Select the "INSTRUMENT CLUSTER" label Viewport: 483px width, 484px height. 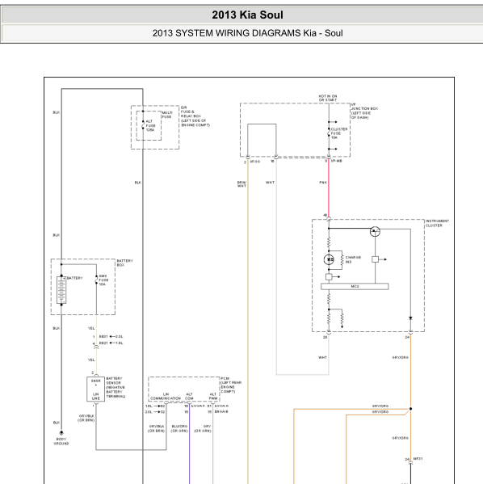point(437,223)
